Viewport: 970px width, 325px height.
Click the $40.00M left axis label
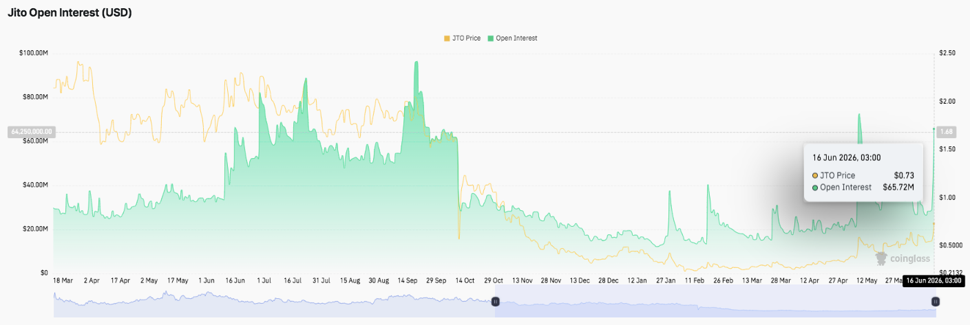[35, 185]
